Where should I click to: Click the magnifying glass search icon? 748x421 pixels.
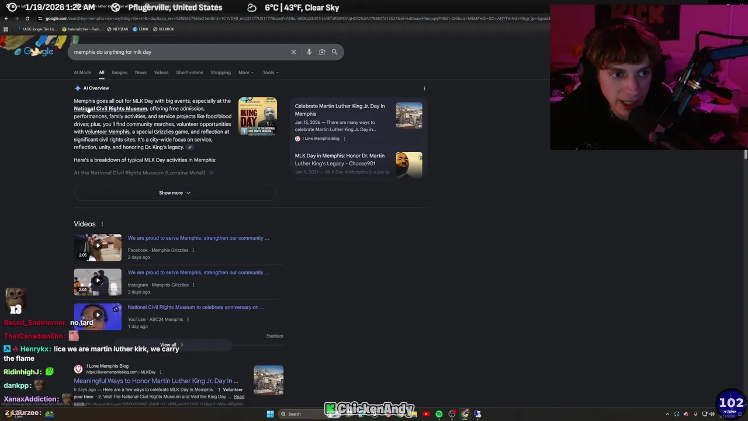[x=334, y=52]
